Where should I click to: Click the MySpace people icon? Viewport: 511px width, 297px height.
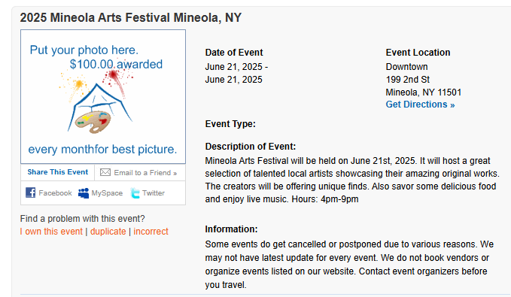pos(84,192)
